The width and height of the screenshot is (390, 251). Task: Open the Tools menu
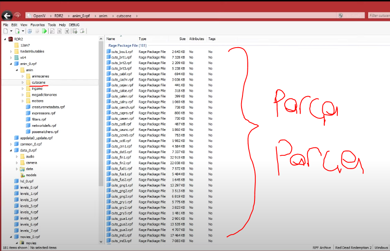click(x=52, y=25)
